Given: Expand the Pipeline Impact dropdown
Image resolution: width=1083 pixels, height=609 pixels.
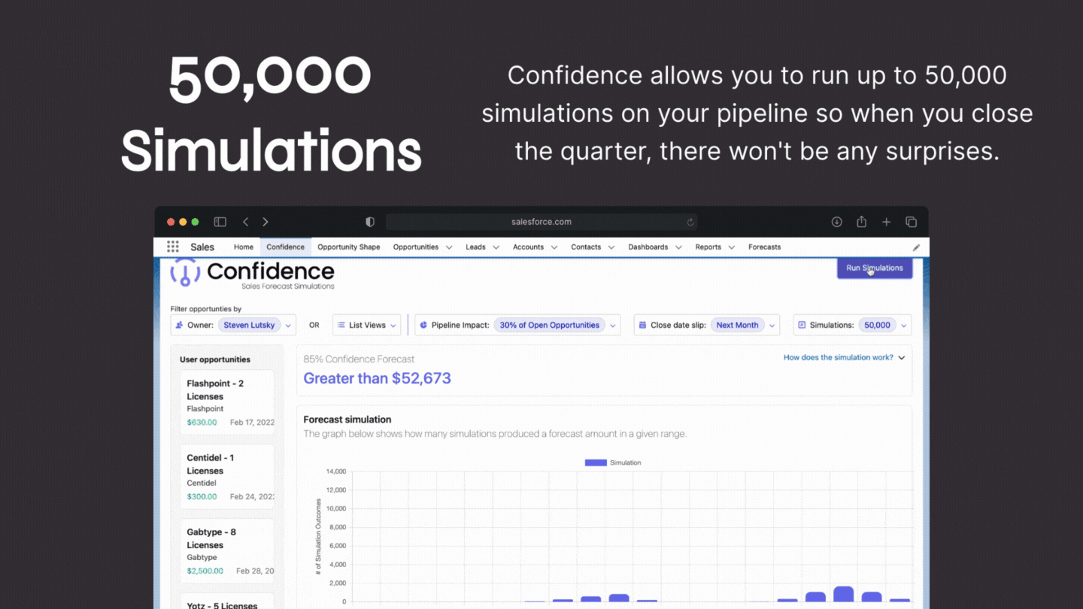Looking at the screenshot, I should [x=612, y=326].
